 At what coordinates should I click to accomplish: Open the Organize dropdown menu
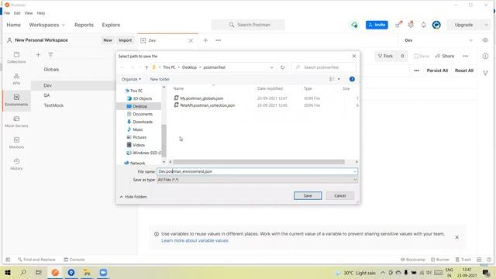(x=131, y=79)
